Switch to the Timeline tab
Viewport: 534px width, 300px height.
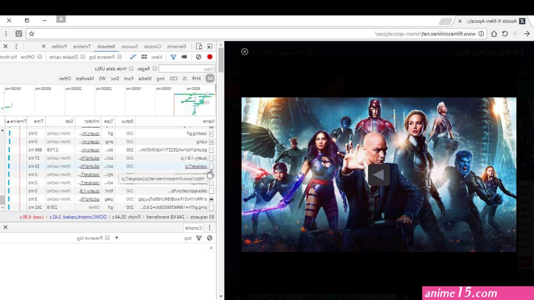coord(83,46)
